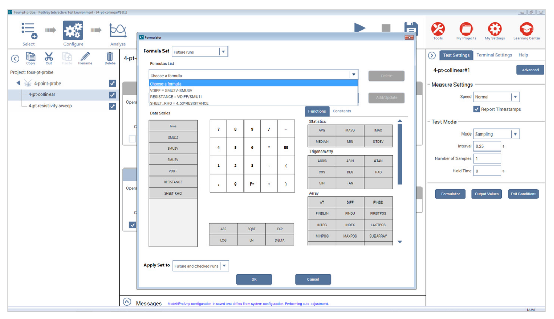Image resolution: width=554 pixels, height=319 pixels.
Task: Open the Formula Set dropdown
Action: tap(223, 52)
